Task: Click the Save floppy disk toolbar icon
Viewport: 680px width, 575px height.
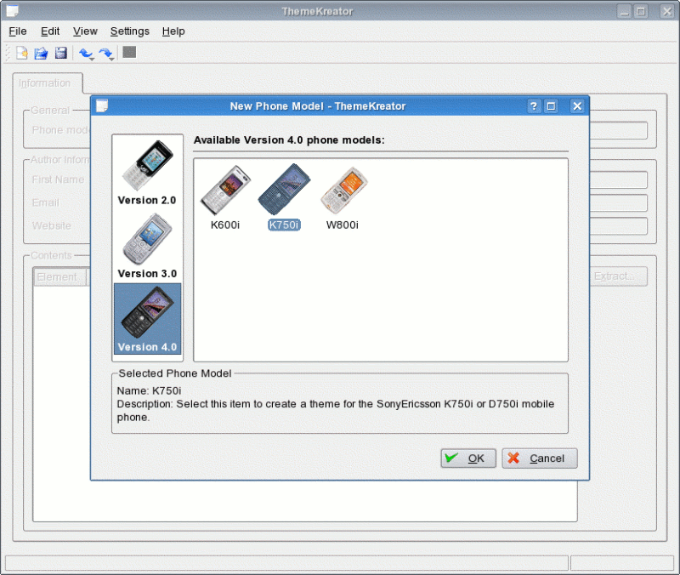Action: 60,53
